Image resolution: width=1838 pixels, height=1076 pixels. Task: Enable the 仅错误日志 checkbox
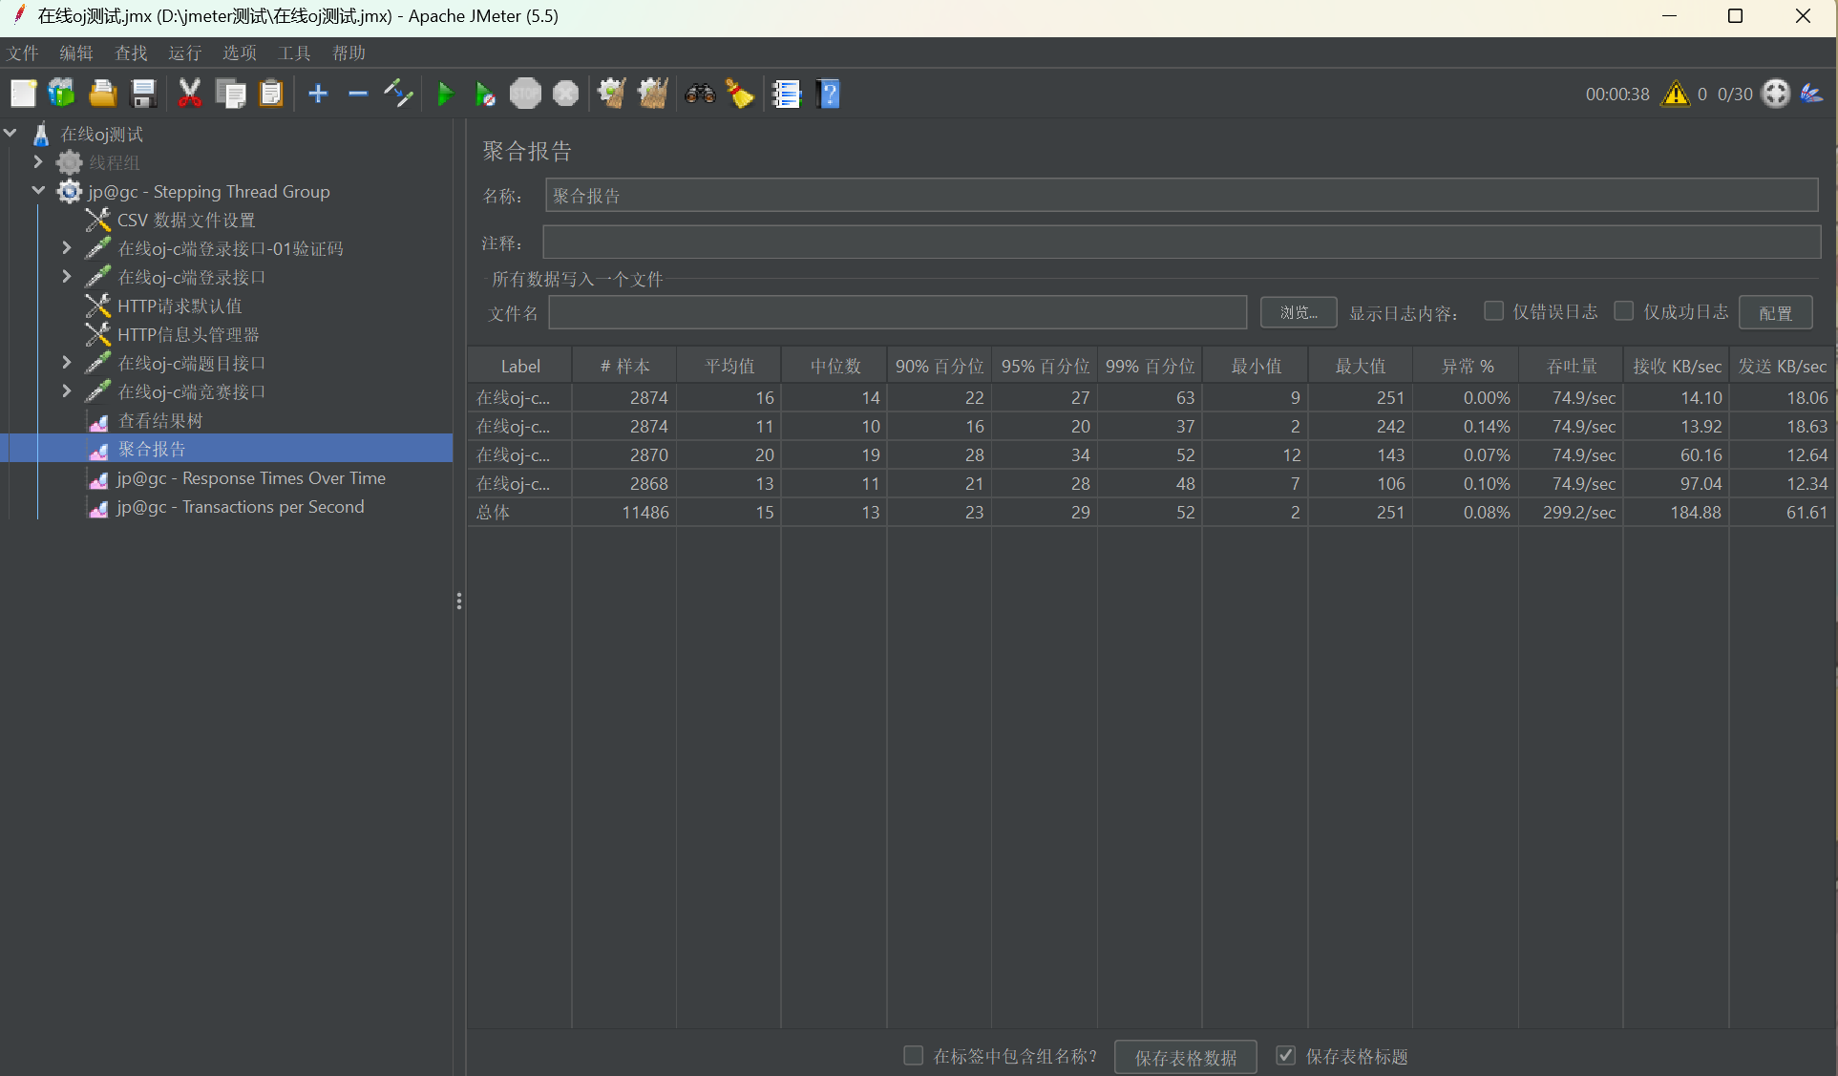click(1494, 311)
